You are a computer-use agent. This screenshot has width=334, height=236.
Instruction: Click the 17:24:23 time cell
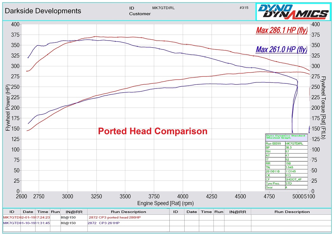tap(43, 218)
